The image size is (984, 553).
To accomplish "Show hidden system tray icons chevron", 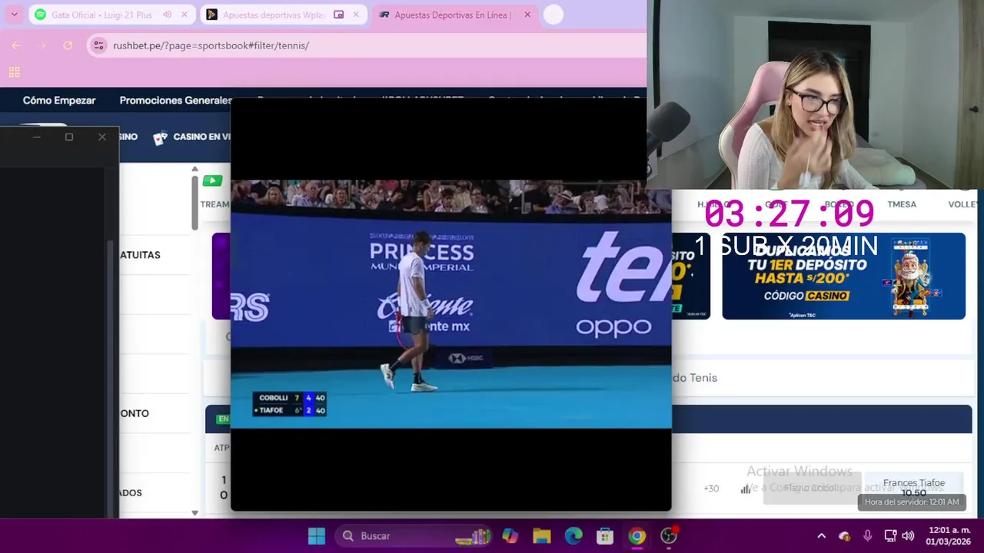I will click(x=821, y=536).
